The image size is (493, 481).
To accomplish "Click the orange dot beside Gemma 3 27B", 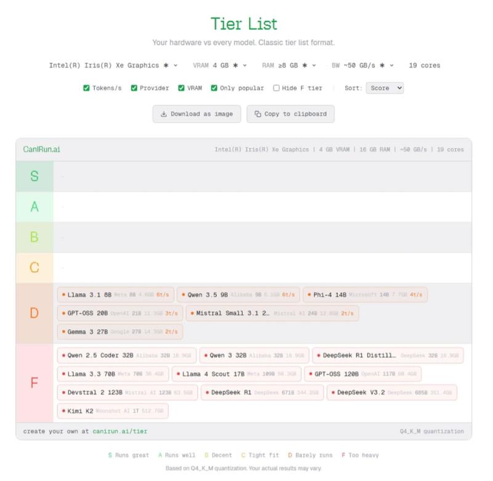I will (63, 332).
